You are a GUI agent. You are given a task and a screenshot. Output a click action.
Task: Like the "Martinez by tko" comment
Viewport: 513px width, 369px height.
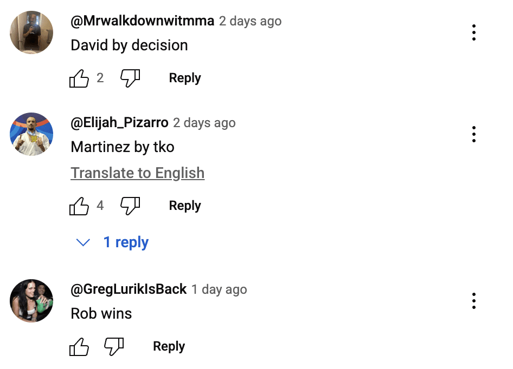pyautogui.click(x=79, y=206)
